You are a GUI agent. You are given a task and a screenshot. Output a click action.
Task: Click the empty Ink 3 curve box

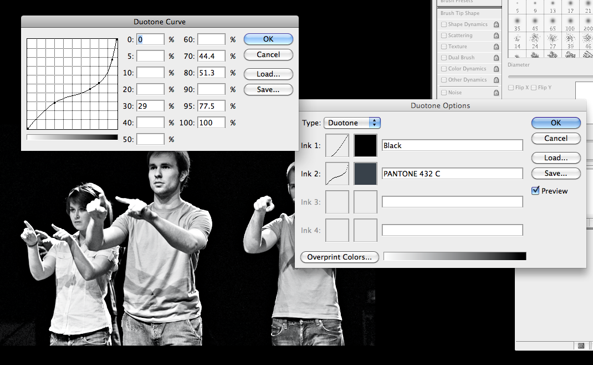(x=337, y=202)
